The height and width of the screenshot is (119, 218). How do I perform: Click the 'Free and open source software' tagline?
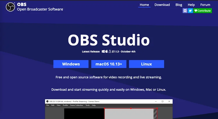(x=109, y=77)
